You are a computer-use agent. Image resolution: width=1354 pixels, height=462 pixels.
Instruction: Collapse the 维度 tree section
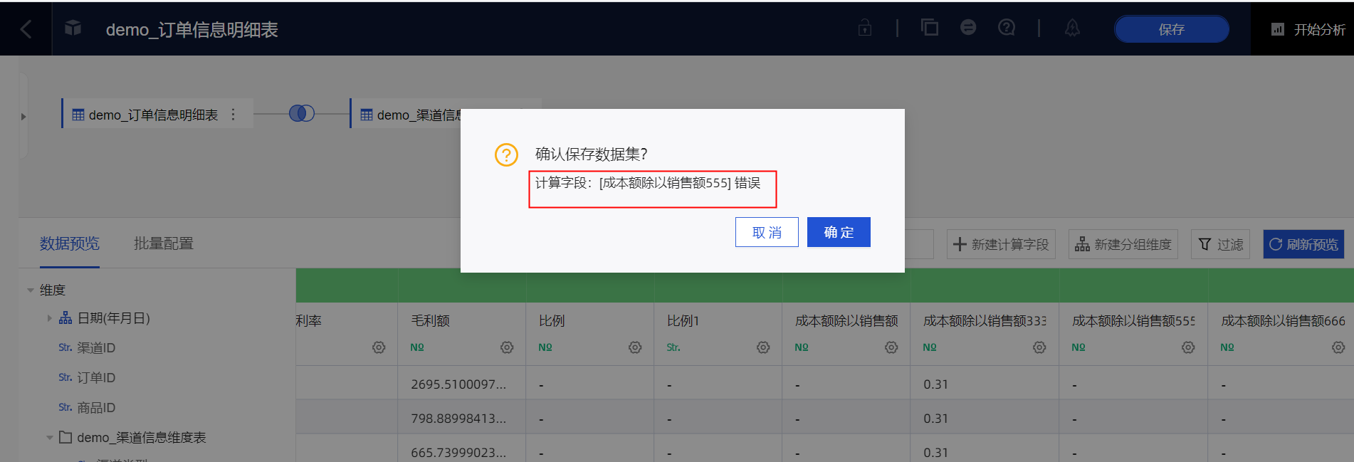[x=31, y=290]
